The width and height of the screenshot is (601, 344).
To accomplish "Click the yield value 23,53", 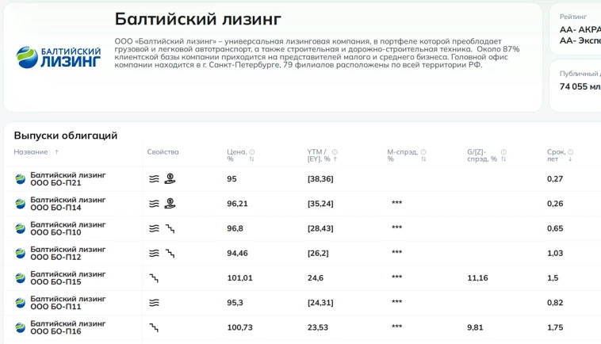I will pos(318,327).
